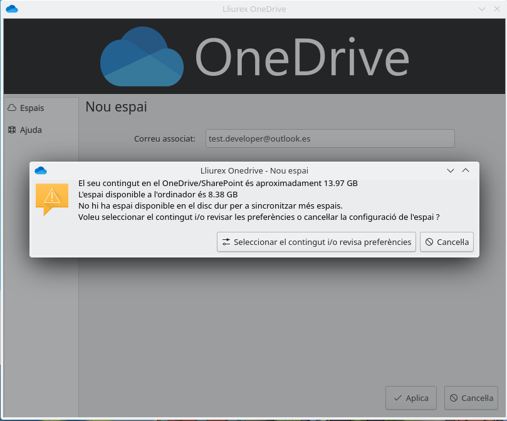Open the Ajuda section in the sidebar
The image size is (507, 421).
coord(31,130)
